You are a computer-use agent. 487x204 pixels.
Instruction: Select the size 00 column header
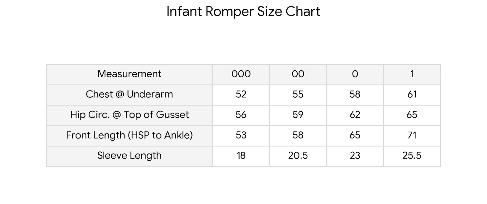point(298,74)
